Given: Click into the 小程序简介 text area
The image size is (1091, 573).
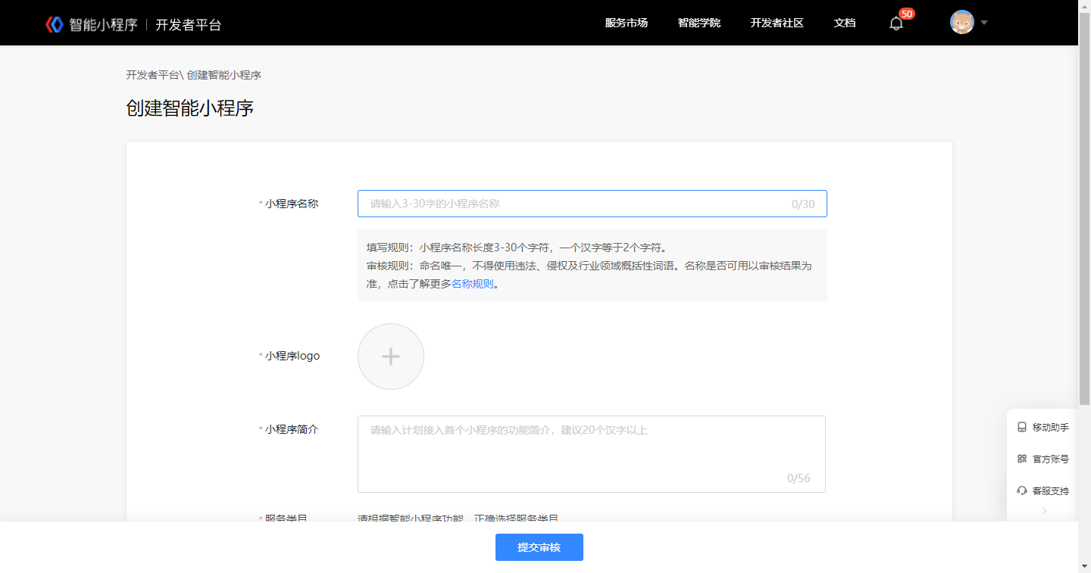Looking at the screenshot, I should tap(591, 454).
